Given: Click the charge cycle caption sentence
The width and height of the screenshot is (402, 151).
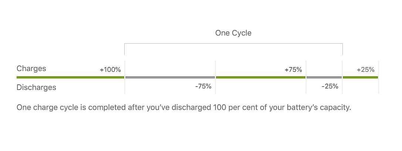Looking at the screenshot, I should (x=183, y=108).
